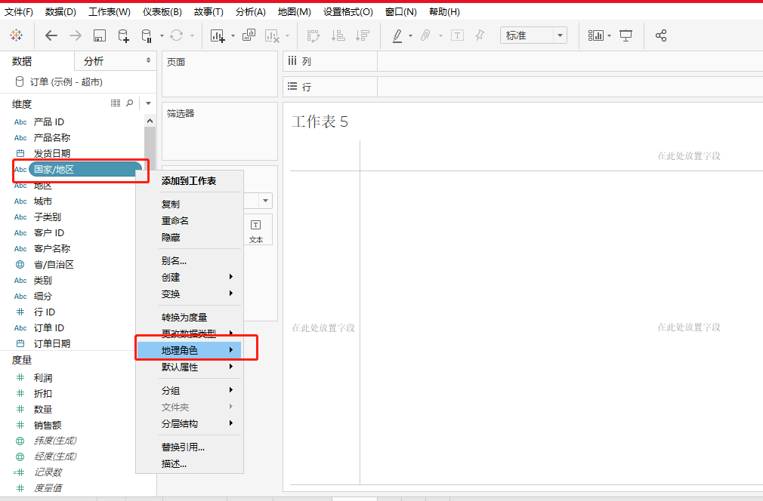The height and width of the screenshot is (501, 763).
Task: Click the refresh data icon
Action: [176, 35]
